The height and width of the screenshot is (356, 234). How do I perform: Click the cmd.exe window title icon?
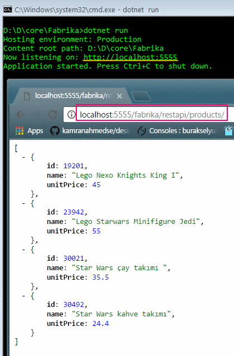7,10
